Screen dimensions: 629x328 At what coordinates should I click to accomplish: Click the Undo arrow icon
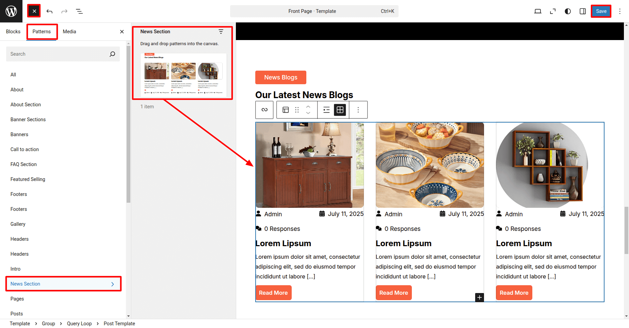49,12
